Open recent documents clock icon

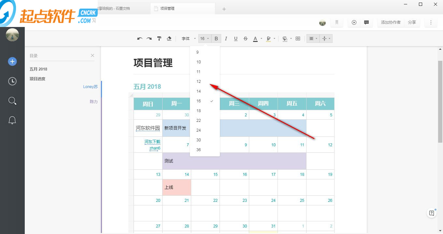[12, 81]
